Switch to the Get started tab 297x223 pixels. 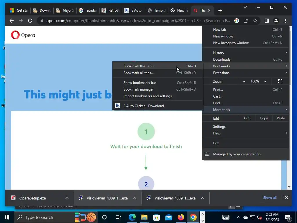[x=19, y=10]
